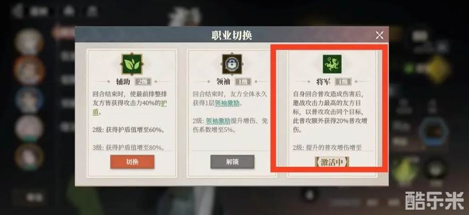
Task: Click the locked 领袖 class icon
Action: [232, 64]
